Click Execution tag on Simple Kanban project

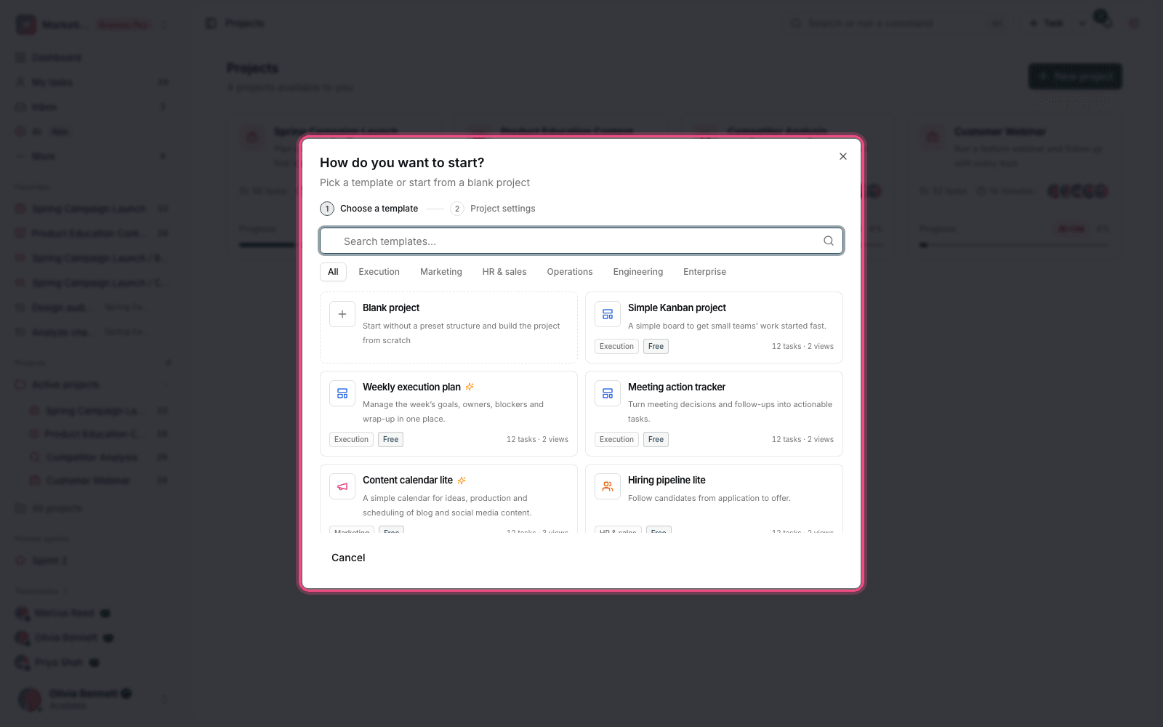coord(616,347)
